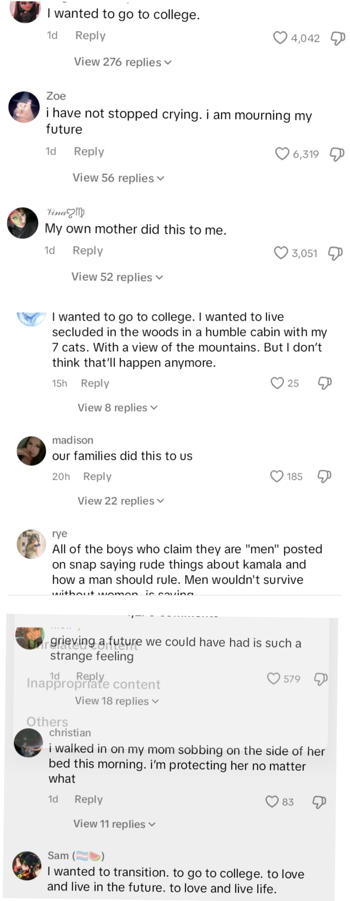
Task: Heart christian's comment about his mom
Action: 272,801
